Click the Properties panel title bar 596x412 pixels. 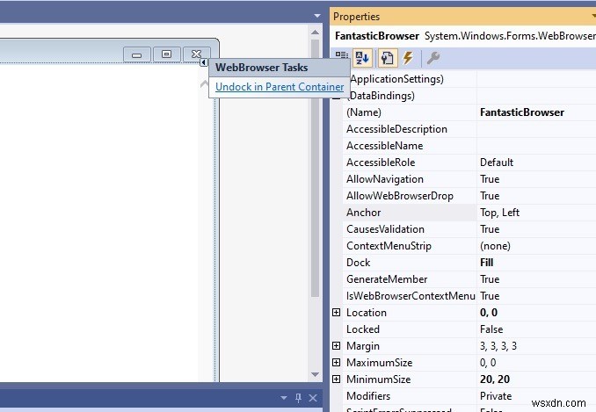coord(463,17)
